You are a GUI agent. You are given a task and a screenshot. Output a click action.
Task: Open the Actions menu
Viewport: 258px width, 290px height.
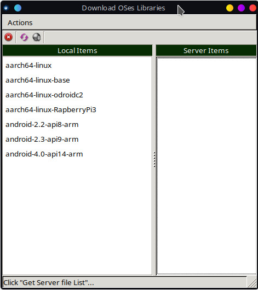tap(20, 23)
